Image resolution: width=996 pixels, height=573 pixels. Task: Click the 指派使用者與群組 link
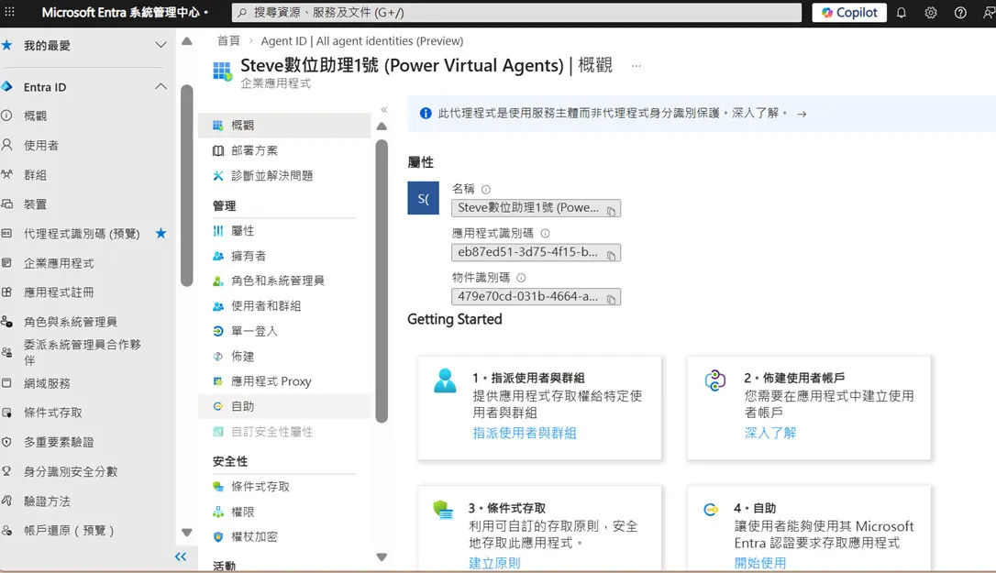[525, 433]
